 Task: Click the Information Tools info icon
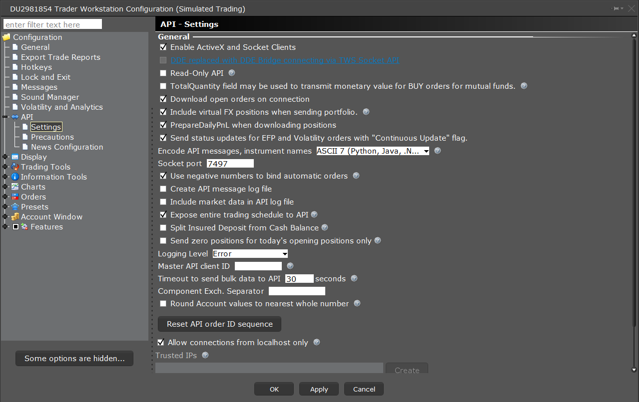(15, 177)
